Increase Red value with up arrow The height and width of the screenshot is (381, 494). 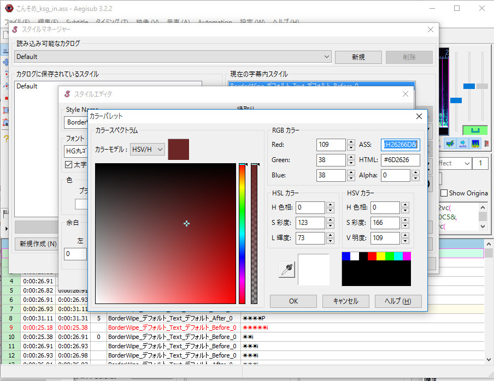coord(351,142)
